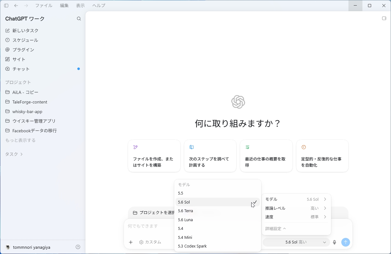Select model 5.4 Mini
The height and width of the screenshot is (254, 391).
(218, 238)
